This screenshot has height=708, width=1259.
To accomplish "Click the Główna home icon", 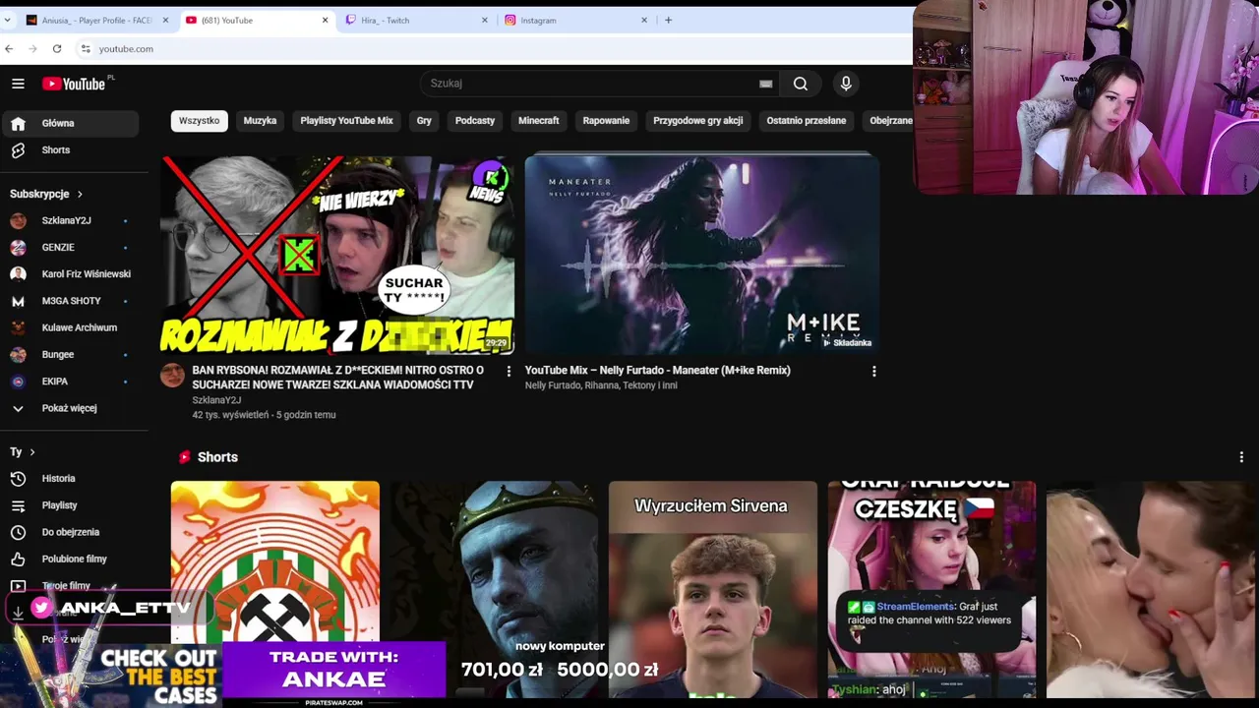I will pyautogui.click(x=18, y=123).
